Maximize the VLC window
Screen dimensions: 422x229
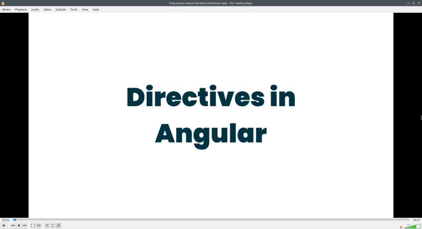point(414,3)
